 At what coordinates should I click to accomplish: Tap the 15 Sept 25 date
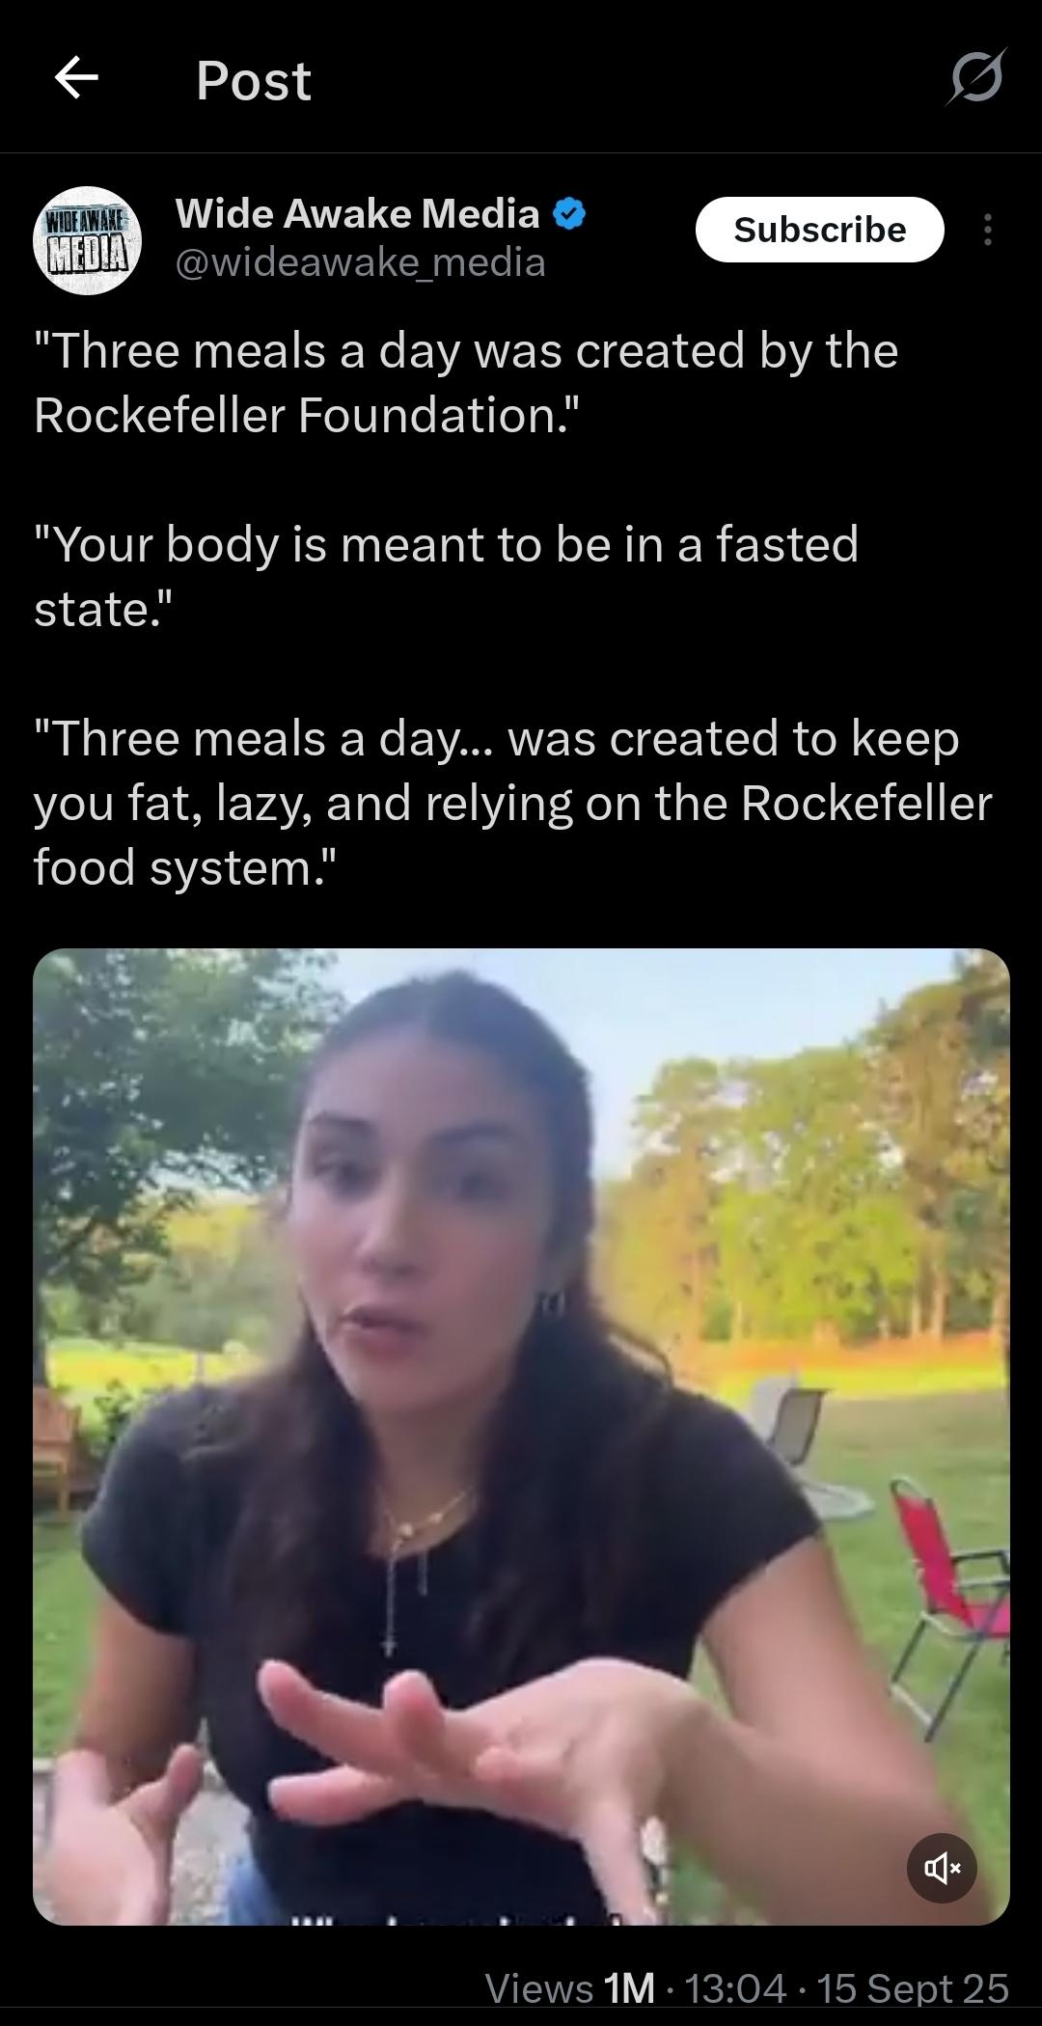[913, 1987]
